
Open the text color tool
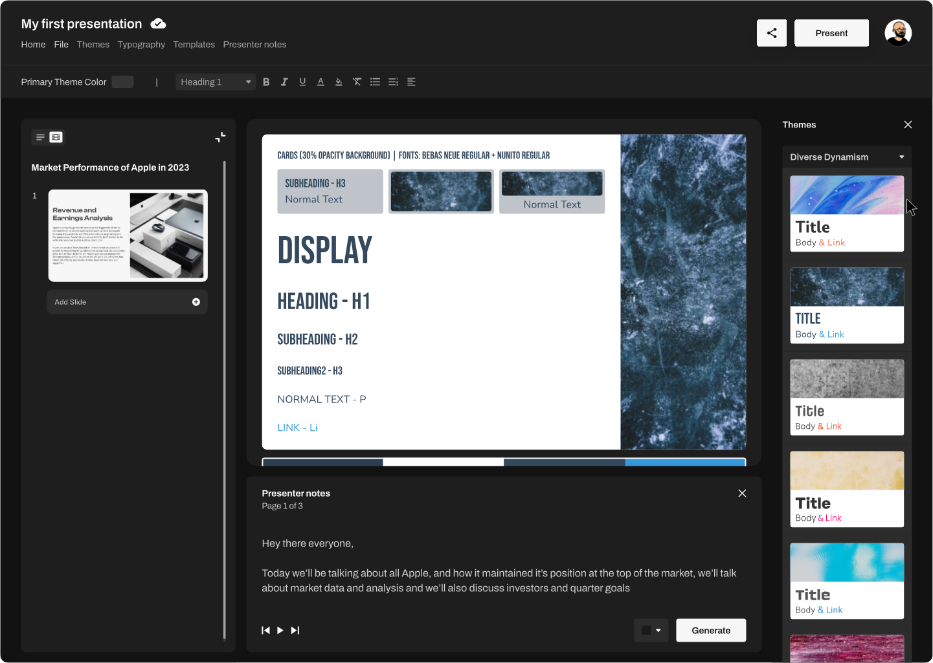[x=320, y=82]
